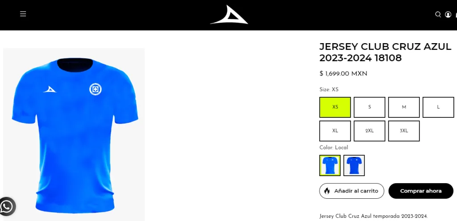Open the main blue jersey product image

[x=74, y=134]
